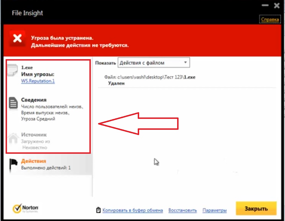Click the File Insight window title

(27, 13)
